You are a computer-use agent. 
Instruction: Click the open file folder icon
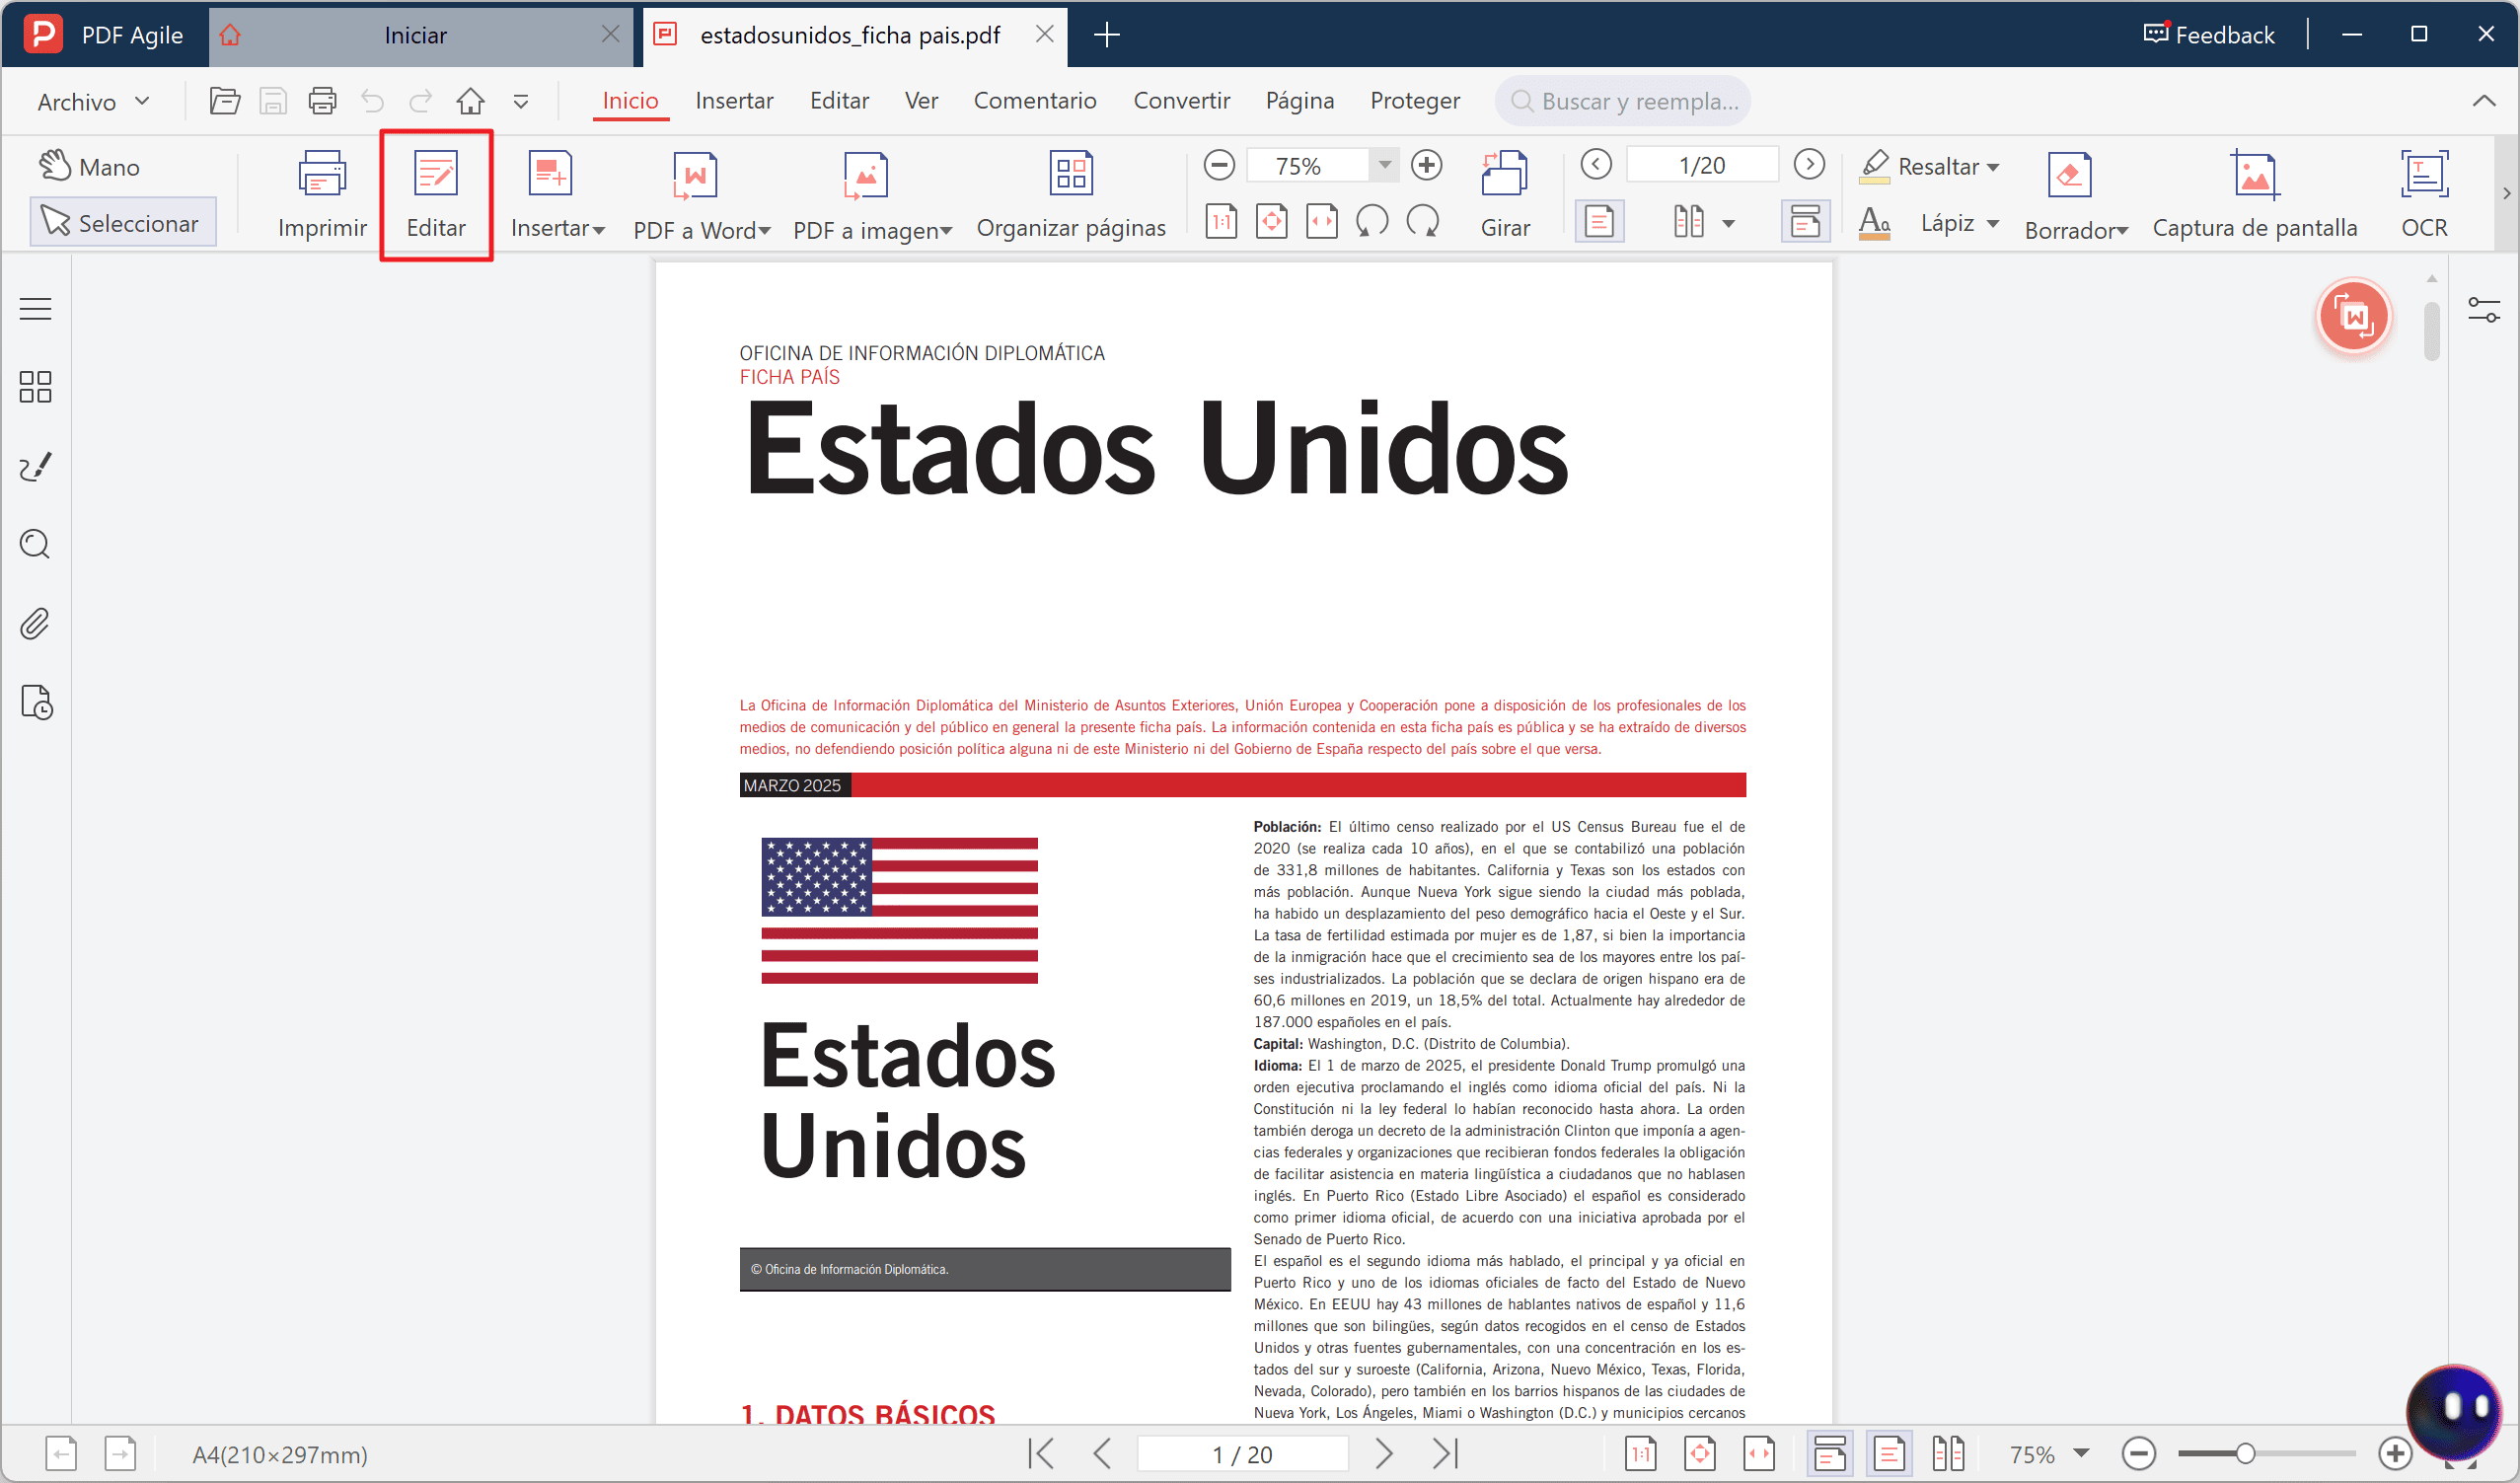tap(224, 101)
